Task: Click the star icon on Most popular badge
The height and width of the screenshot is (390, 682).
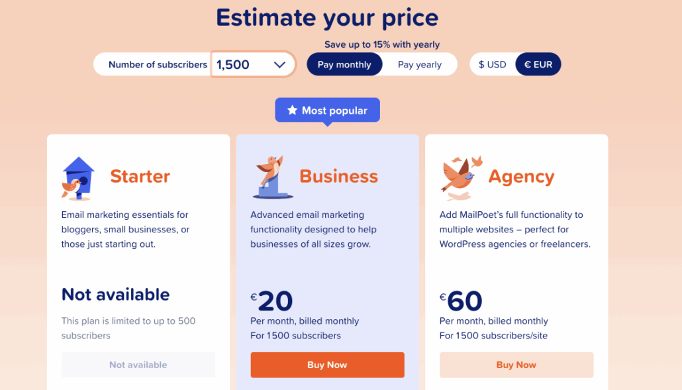Action: 291,110
